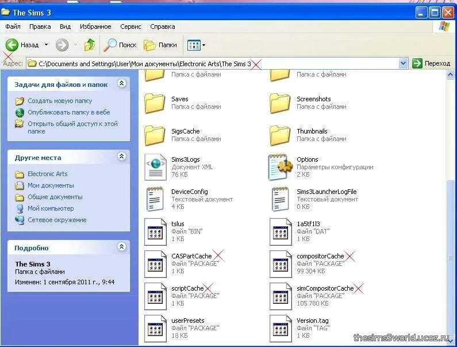Open the Правка menu

[40, 26]
